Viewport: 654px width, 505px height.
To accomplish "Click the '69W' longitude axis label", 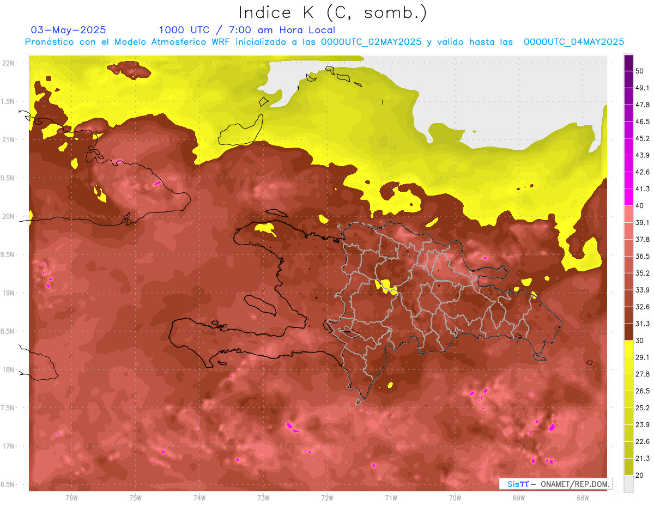I will 519,498.
